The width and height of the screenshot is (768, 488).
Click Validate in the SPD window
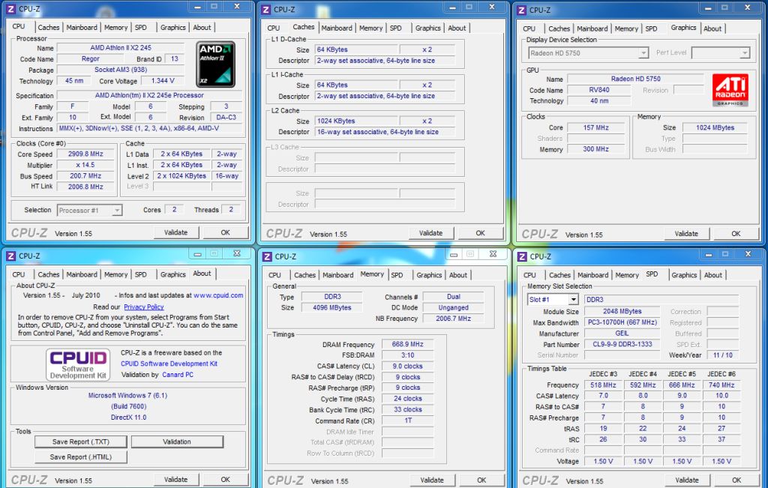point(687,481)
